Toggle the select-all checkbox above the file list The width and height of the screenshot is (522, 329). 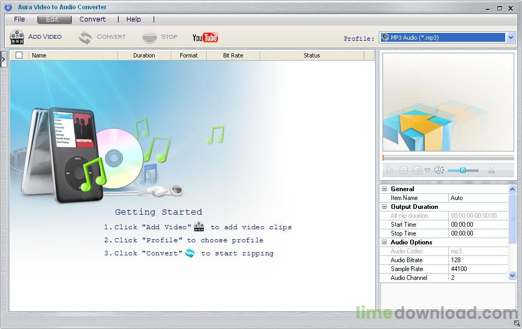pyautogui.click(x=19, y=55)
